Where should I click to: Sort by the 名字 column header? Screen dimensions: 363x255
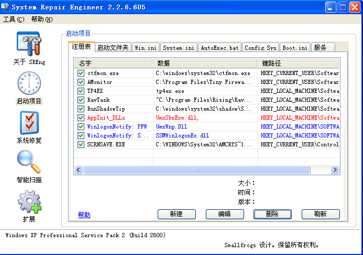(x=114, y=63)
